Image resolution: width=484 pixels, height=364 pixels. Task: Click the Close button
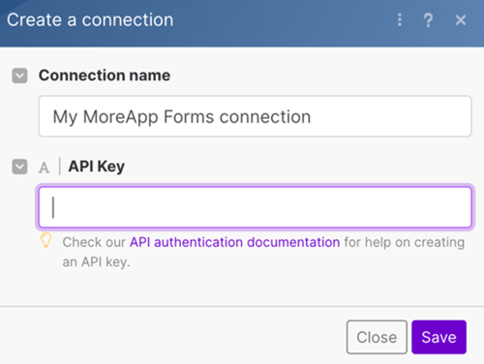click(x=377, y=337)
